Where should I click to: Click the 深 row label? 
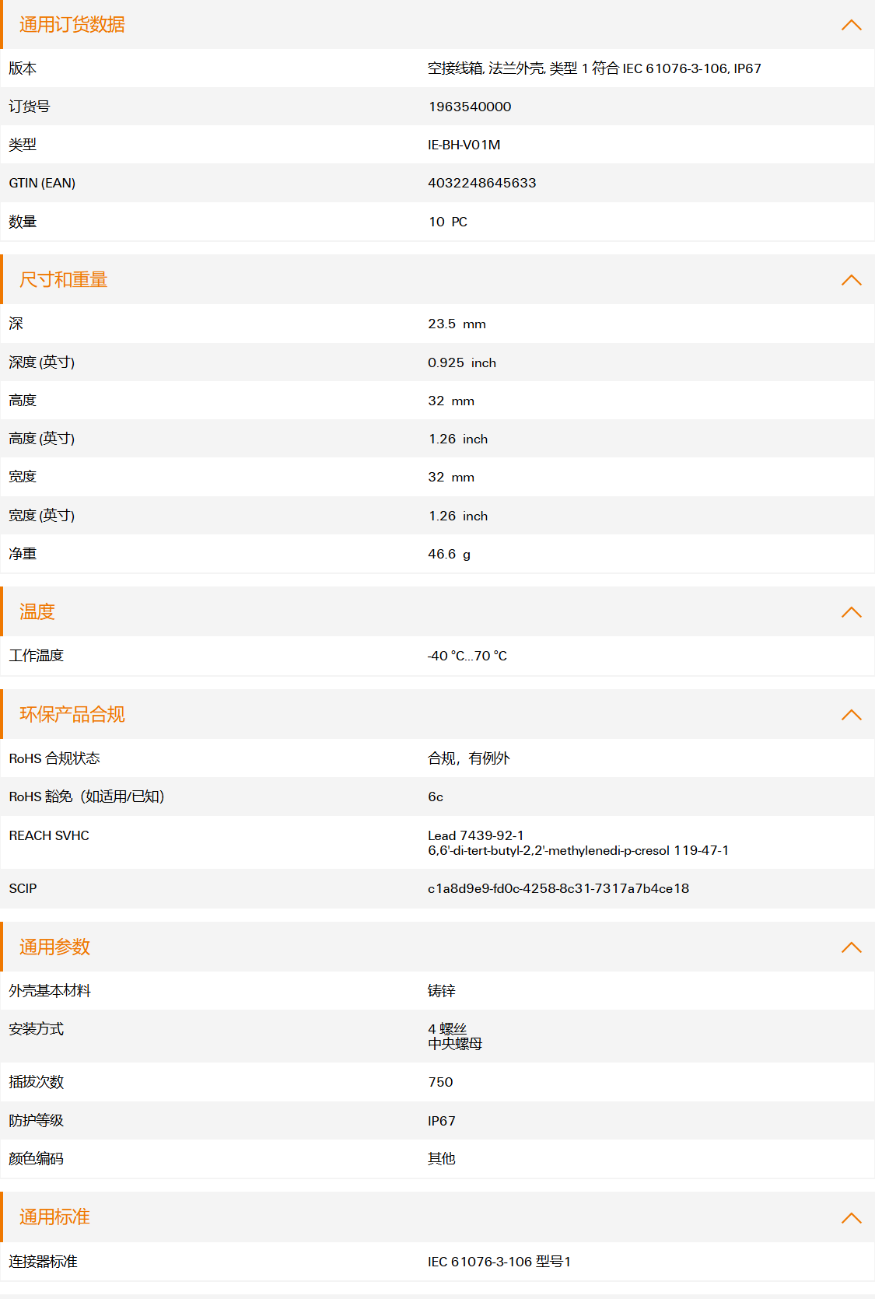(16, 324)
